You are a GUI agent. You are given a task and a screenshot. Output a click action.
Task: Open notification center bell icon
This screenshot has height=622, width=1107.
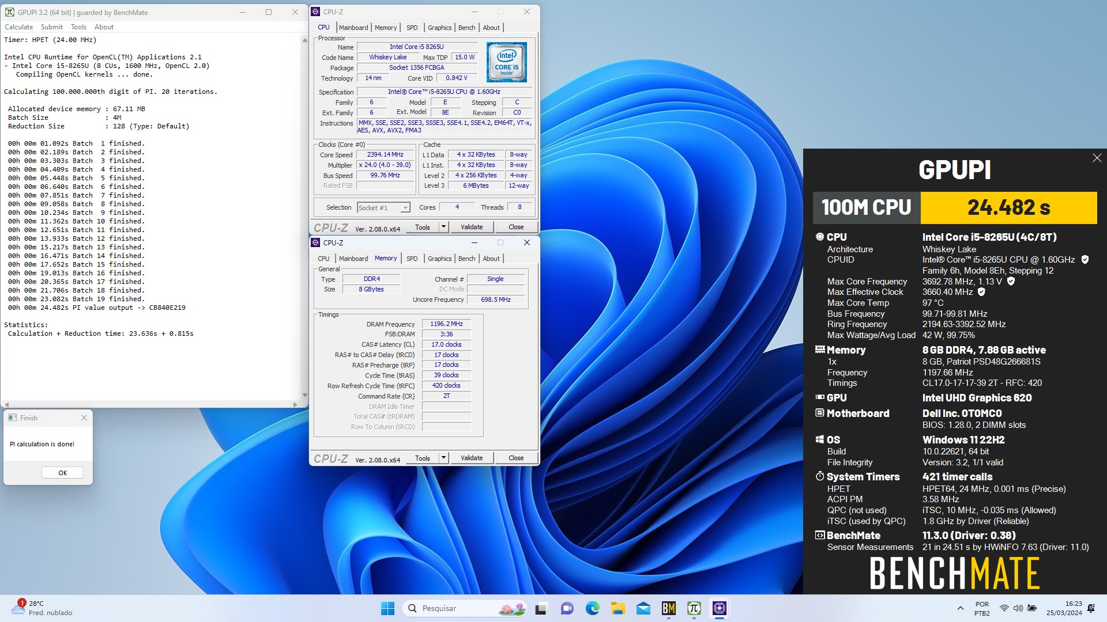coord(1091,608)
